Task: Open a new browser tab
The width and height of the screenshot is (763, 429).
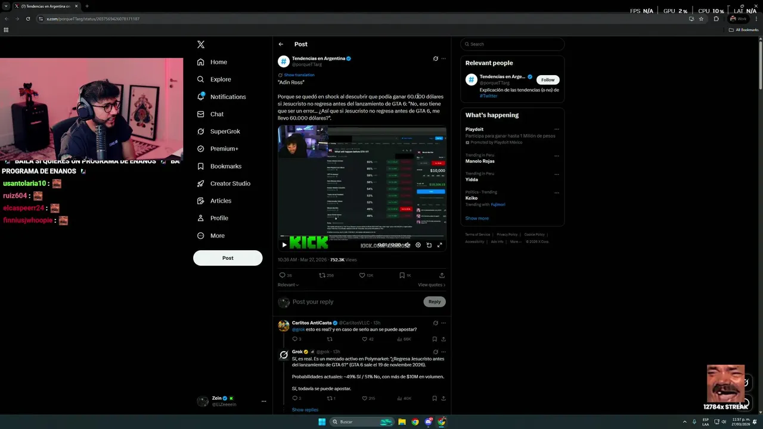Action: [87, 6]
